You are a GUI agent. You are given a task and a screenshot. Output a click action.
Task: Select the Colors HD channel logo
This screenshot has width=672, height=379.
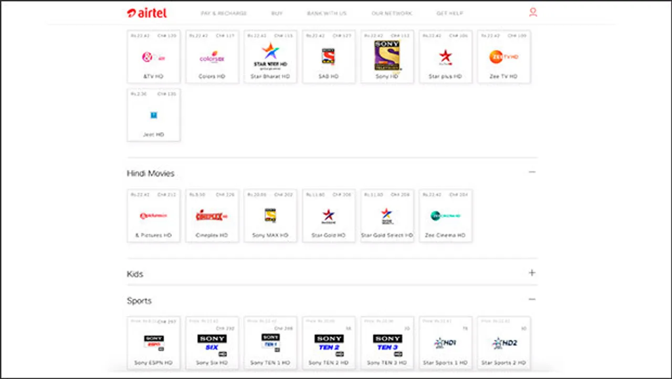click(x=212, y=57)
